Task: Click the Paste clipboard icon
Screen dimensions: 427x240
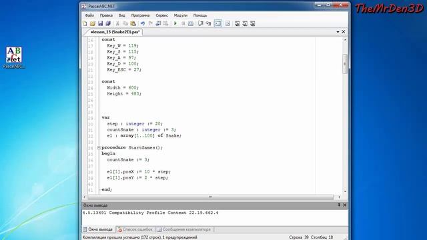Action: tap(133, 23)
